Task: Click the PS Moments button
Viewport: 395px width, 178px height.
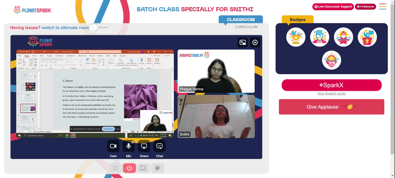Action: tap(365, 7)
